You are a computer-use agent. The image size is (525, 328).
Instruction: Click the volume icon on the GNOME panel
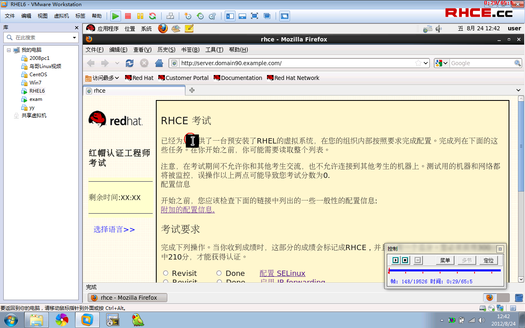pyautogui.click(x=438, y=29)
